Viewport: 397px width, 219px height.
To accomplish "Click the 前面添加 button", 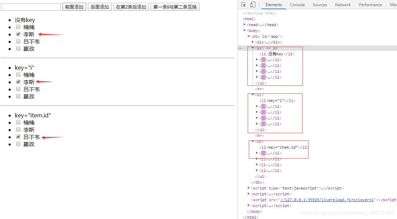I will [74, 7].
